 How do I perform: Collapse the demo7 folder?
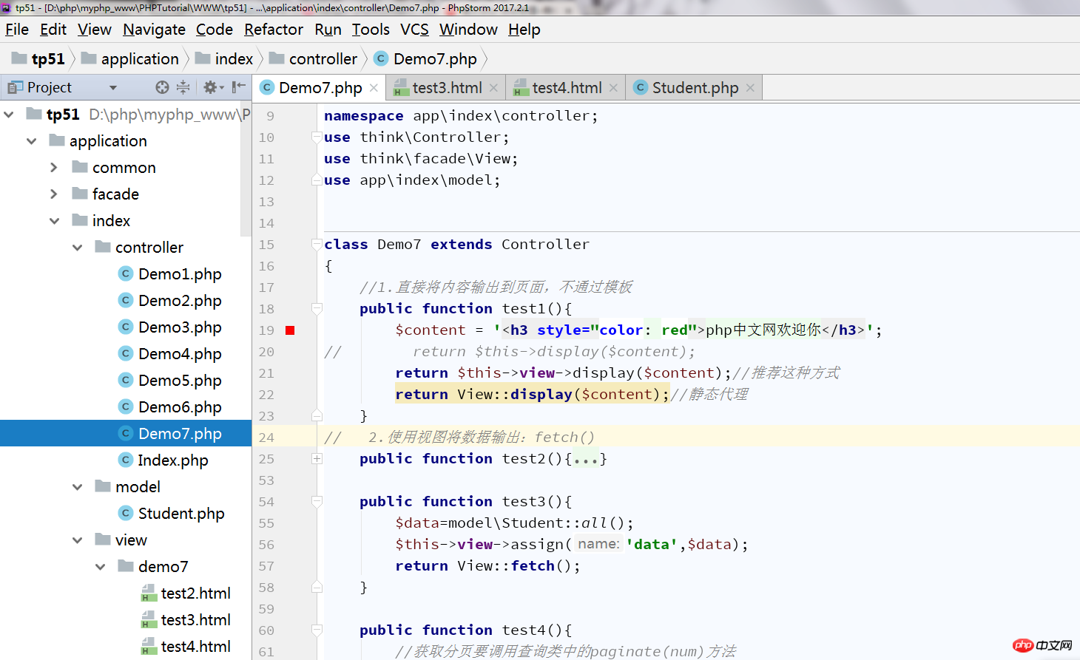pyautogui.click(x=100, y=567)
